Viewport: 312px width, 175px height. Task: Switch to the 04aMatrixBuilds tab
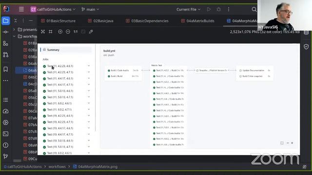tap(198, 21)
